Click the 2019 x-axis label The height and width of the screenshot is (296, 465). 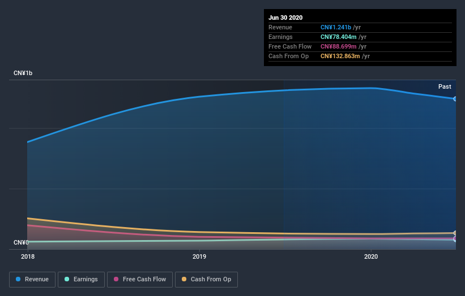[199, 256]
